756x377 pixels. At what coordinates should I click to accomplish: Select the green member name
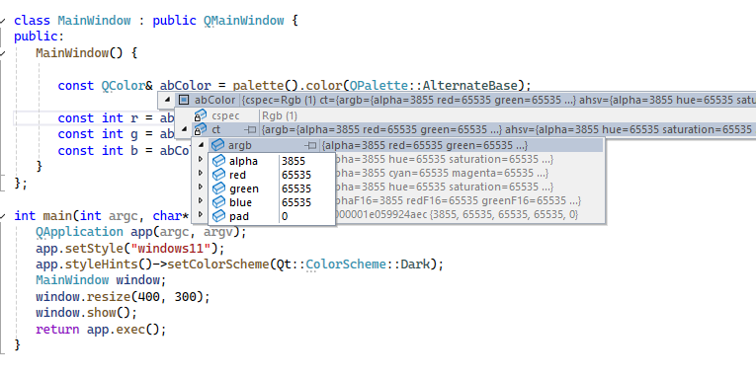tap(244, 188)
